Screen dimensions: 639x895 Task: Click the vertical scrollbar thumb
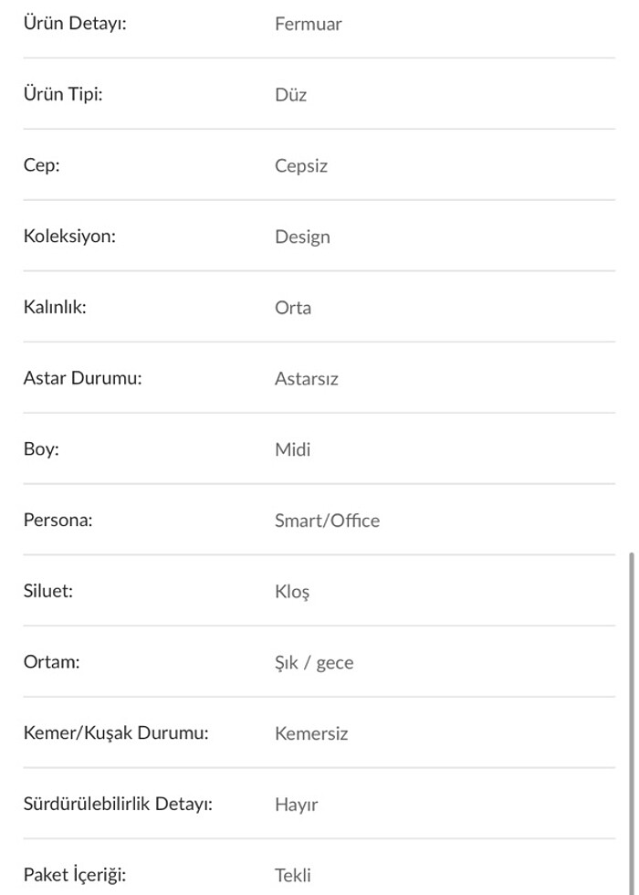click(631, 721)
